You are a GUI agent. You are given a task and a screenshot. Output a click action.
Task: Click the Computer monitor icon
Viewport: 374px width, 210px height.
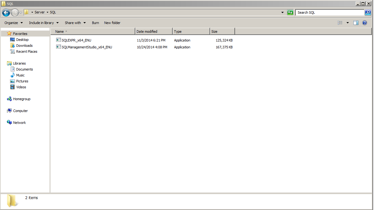coord(9,111)
